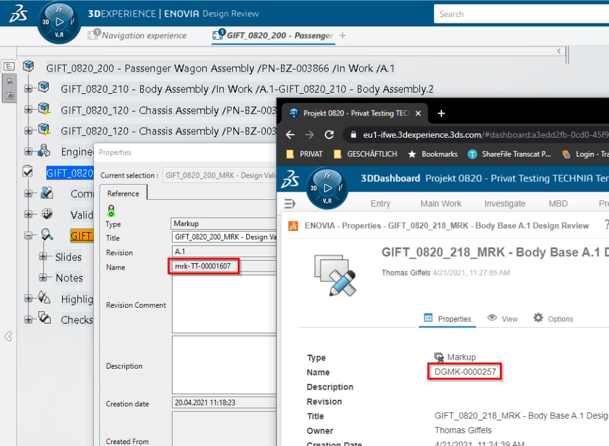609x446 pixels.
Task: Open the Bookmarks star folder
Action: coord(433,154)
